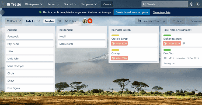This screenshot has height=105, width=202.
Task: Select the green label on DropTop card
Action: [x=167, y=50]
